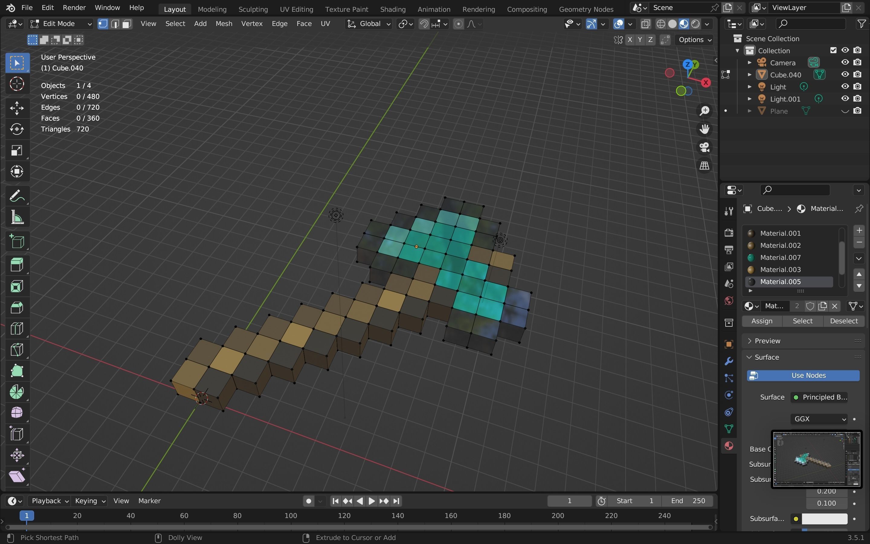Open the Mesh menu in viewport header
Viewport: 870px width, 544px height.
[224, 24]
